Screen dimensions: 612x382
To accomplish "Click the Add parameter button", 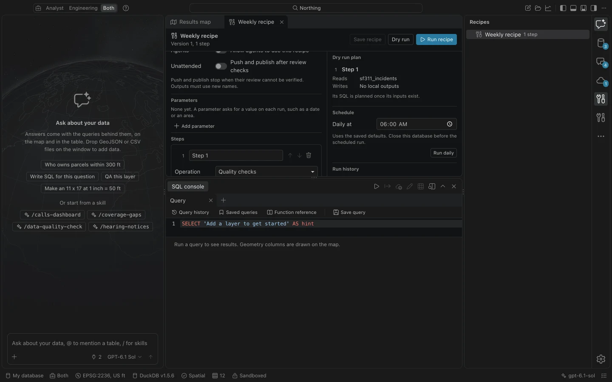I will coord(195,126).
